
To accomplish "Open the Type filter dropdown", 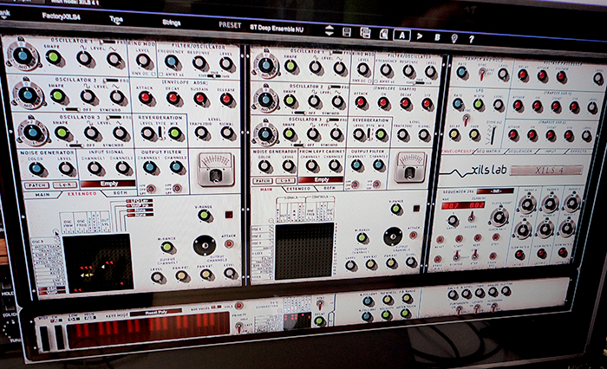I will 116,19.
